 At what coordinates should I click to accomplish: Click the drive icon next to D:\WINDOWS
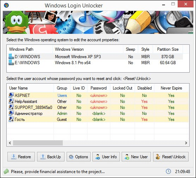[11, 56]
